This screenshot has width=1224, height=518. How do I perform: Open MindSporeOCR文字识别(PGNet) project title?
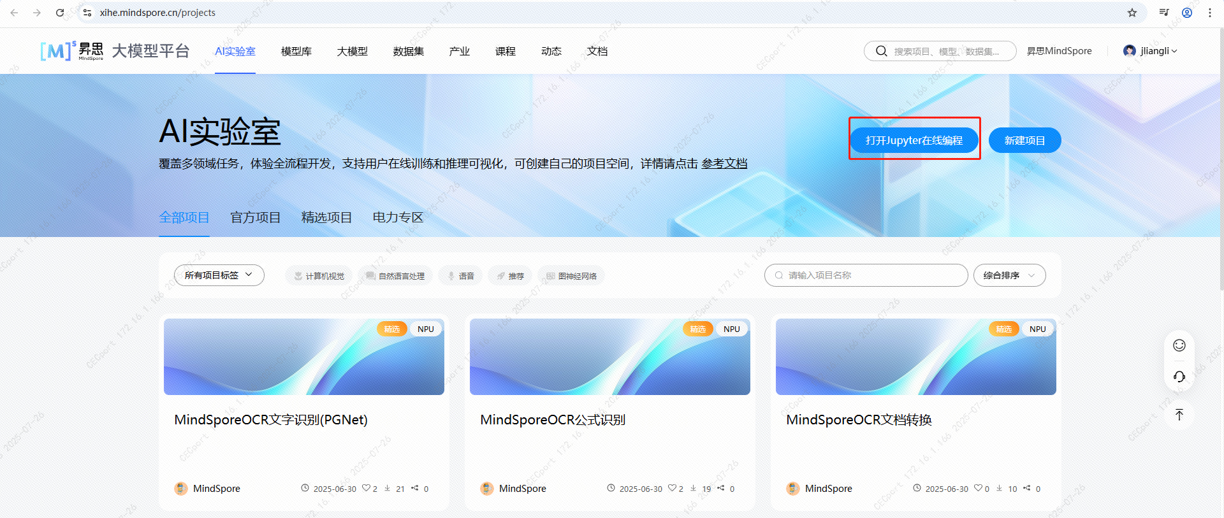tap(271, 420)
